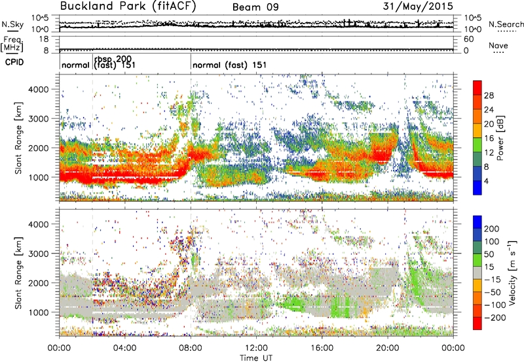The image size is (524, 362).
Task: Click 'Slant Range [km]' label of velocity panel
Action: 18,272
